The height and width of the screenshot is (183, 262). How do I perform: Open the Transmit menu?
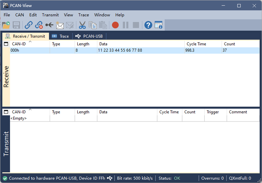pyautogui.click(x=50, y=15)
